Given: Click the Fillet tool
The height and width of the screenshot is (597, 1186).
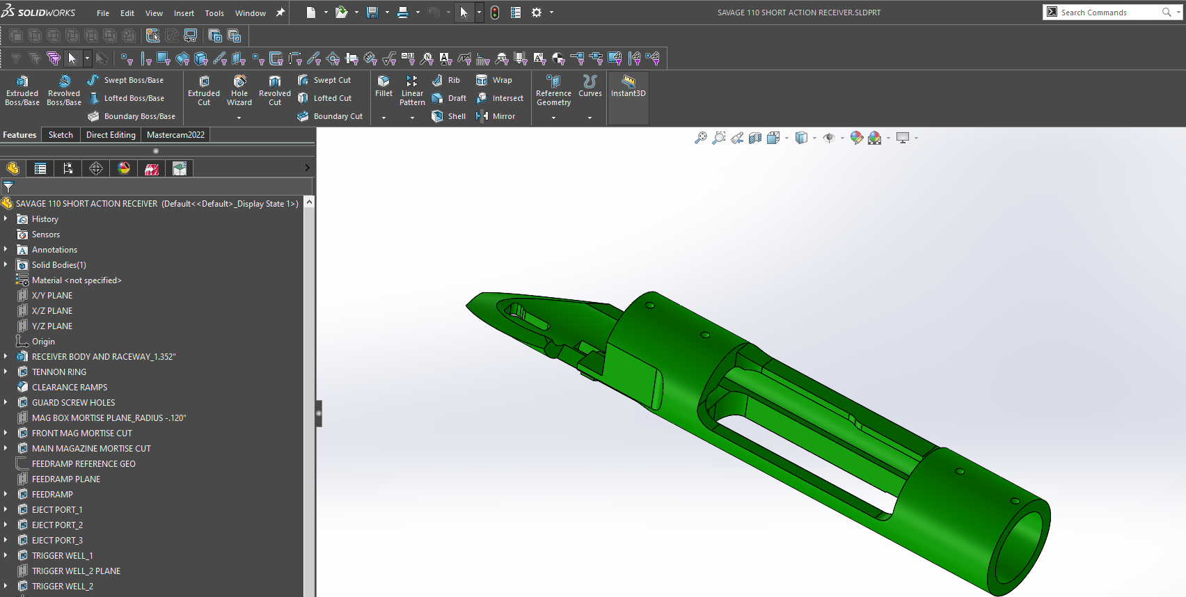Looking at the screenshot, I should [384, 86].
